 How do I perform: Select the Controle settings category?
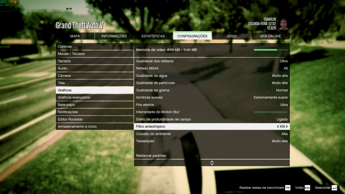(x=95, y=47)
